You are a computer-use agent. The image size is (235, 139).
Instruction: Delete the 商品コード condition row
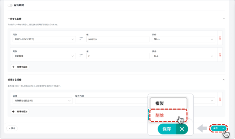point(220,38)
